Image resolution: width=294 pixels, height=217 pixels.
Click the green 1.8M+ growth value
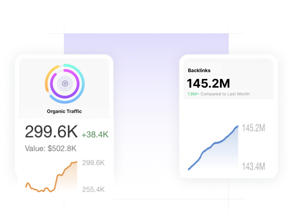(x=193, y=94)
